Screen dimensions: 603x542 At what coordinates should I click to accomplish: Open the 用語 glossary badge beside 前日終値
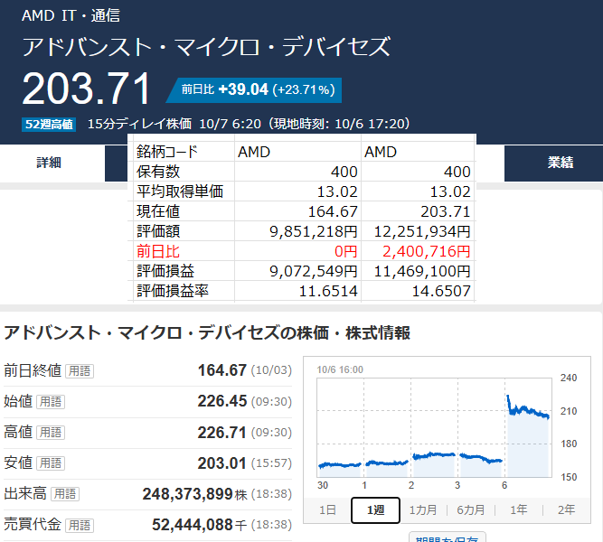(x=80, y=370)
